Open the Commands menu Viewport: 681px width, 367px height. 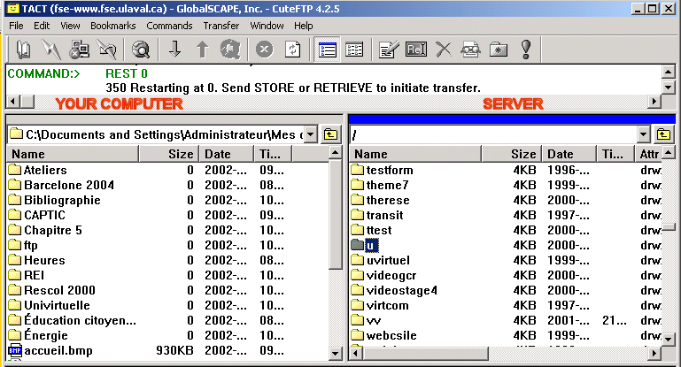pyautogui.click(x=169, y=26)
